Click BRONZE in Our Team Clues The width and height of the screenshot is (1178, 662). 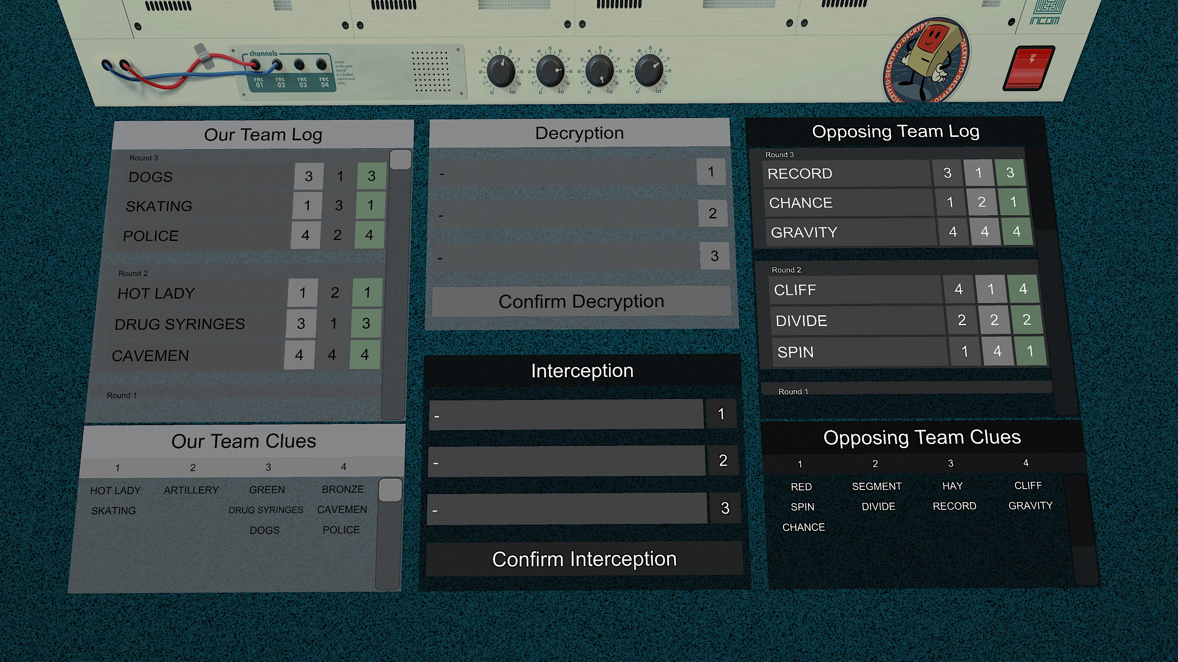[343, 490]
